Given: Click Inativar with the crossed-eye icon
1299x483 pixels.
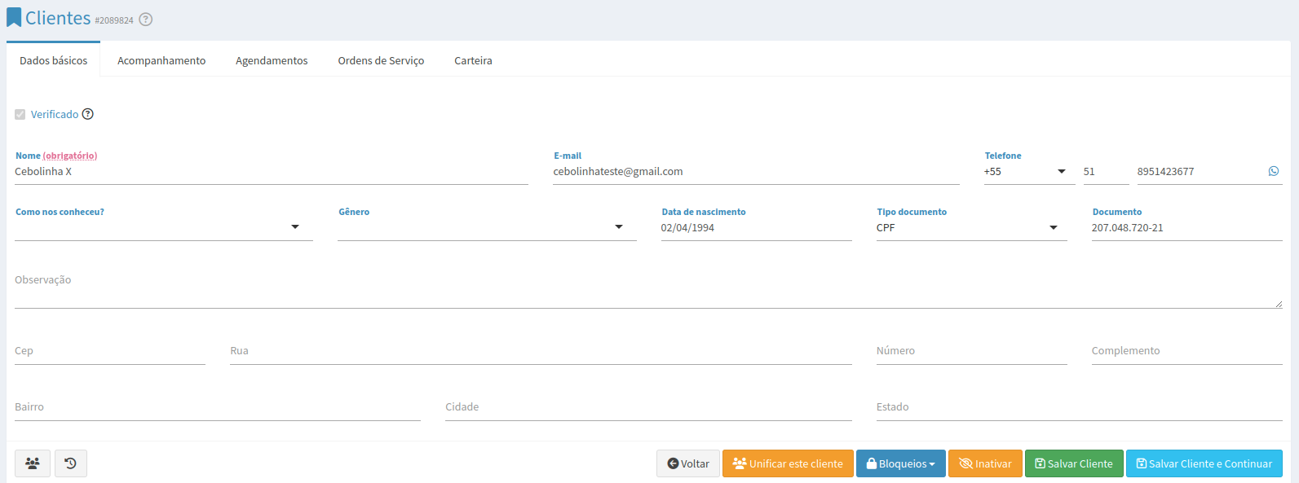Looking at the screenshot, I should (x=985, y=463).
